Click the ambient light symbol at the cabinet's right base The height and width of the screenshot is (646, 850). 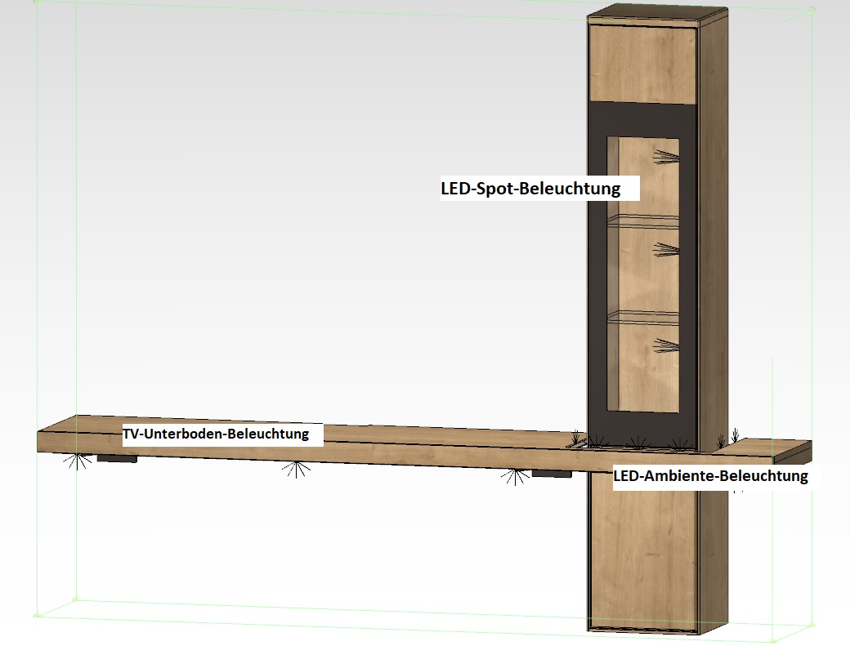[x=736, y=434]
